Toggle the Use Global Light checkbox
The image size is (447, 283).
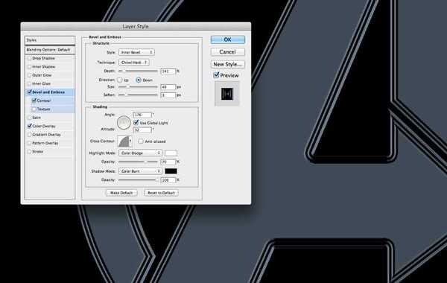point(136,123)
